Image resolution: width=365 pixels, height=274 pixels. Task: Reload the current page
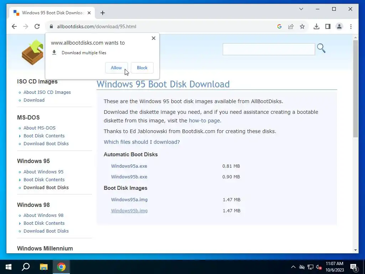click(x=37, y=26)
